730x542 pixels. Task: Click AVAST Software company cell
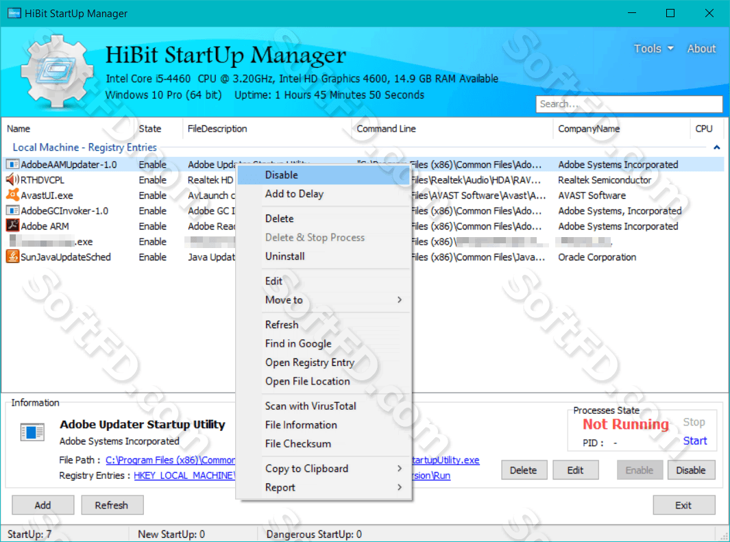pyautogui.click(x=592, y=195)
